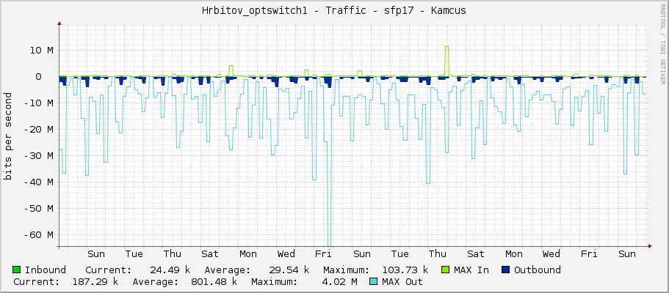This screenshot has height=293, width=669.
Task: Click the graph title Hrbitov_optswitch1 Traffic sfp17 Kamcus
Action: [334, 11]
